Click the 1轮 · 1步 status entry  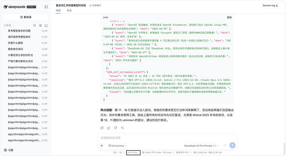[117, 152]
